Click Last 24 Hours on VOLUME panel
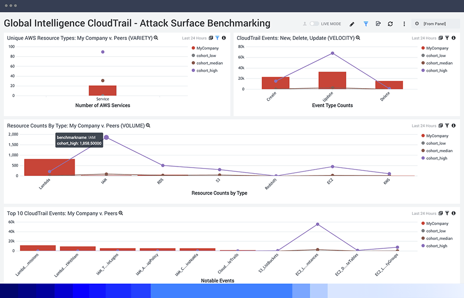The width and height of the screenshot is (464, 298). [424, 125]
